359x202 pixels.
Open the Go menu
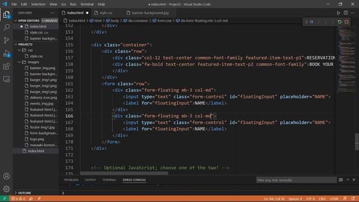63,4
